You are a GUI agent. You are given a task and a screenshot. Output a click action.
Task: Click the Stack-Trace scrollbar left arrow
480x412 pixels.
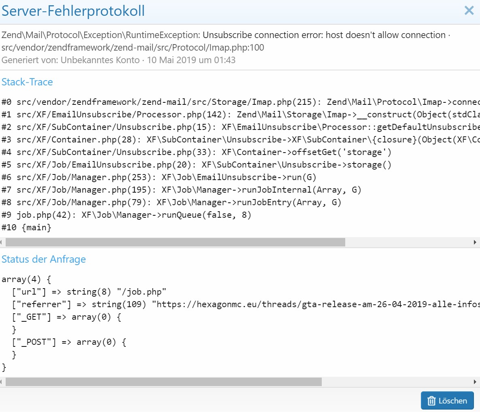pyautogui.click(x=2, y=242)
